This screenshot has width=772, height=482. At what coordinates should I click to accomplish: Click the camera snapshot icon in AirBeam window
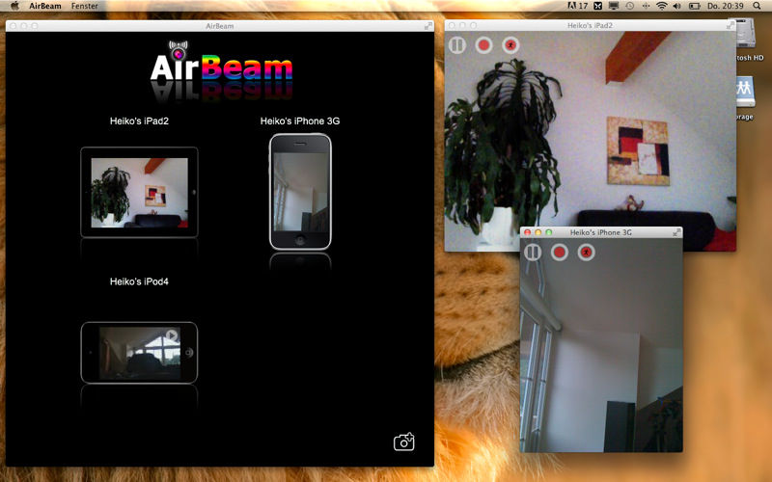pyautogui.click(x=403, y=442)
